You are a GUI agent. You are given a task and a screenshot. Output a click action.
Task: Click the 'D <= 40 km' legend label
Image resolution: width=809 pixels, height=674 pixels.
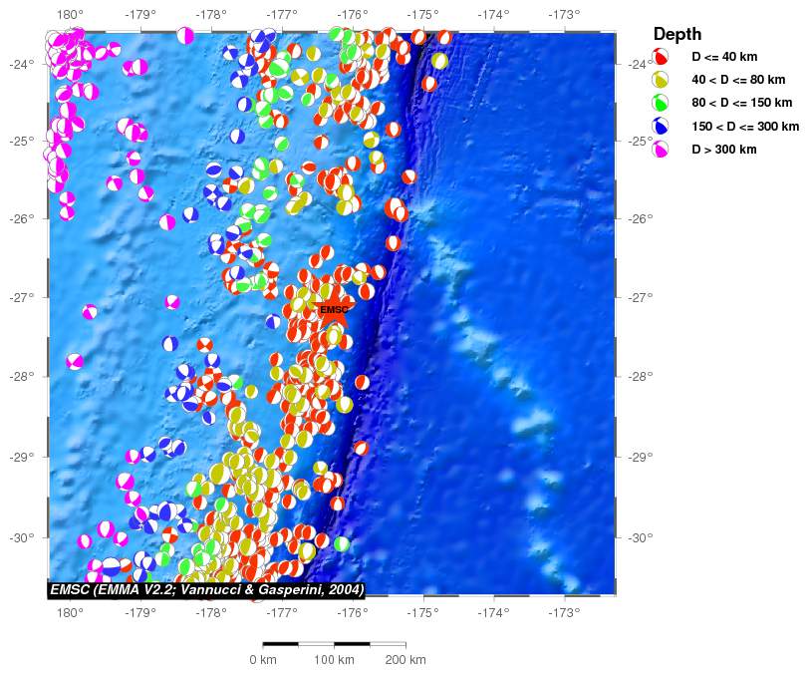point(724,57)
